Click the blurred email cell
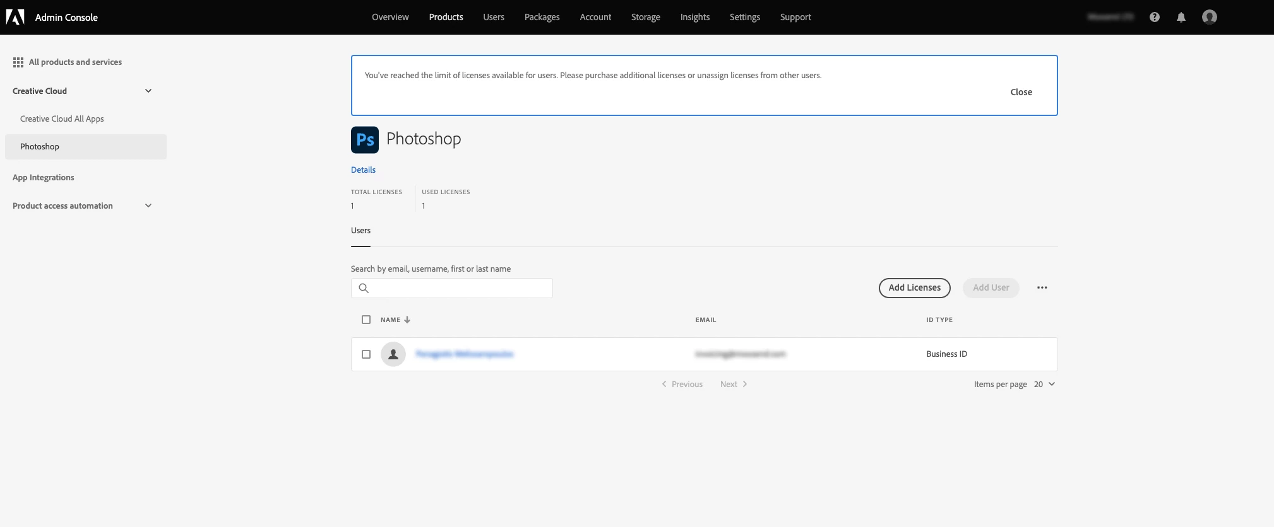Viewport: 1274px width, 527px height. [x=740, y=354]
